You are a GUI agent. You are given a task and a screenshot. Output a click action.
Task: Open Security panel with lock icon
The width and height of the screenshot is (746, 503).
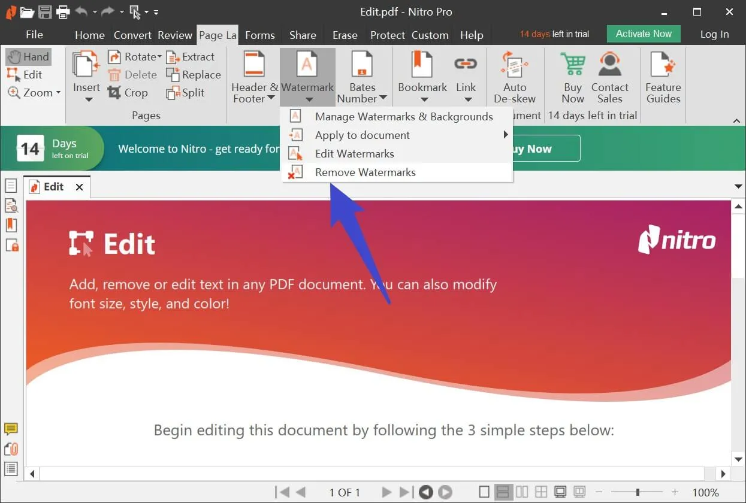tap(11, 245)
